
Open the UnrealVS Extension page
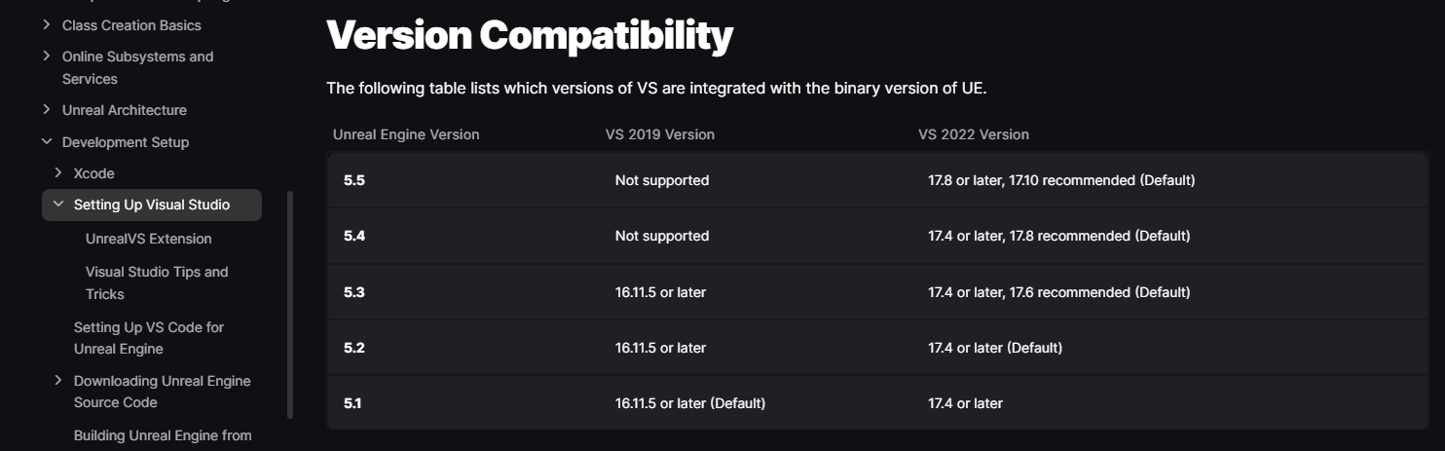coord(148,239)
